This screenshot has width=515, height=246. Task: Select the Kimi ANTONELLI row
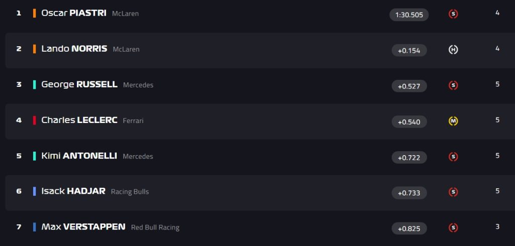tap(260, 156)
